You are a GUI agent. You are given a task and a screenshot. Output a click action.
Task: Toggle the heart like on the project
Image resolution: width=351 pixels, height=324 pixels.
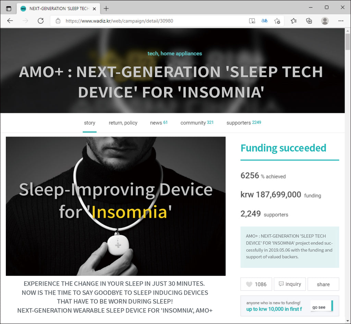[256, 284]
